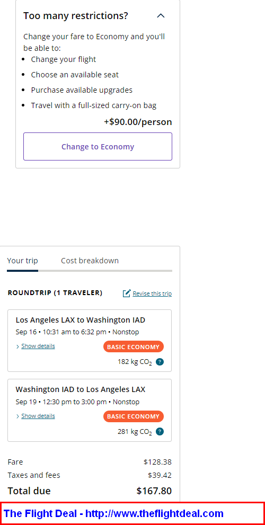
Task: Click the $167.80 Total due amount
Action: (154, 491)
